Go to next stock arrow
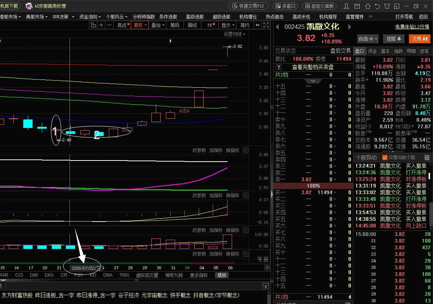The width and height of the screenshot is (433, 304). 349,27
